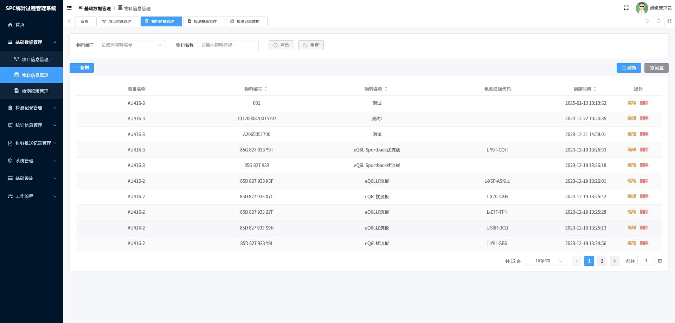This screenshot has width=675, height=323.
Task: Open the 10条/页 page size dropdown
Action: coord(546,261)
